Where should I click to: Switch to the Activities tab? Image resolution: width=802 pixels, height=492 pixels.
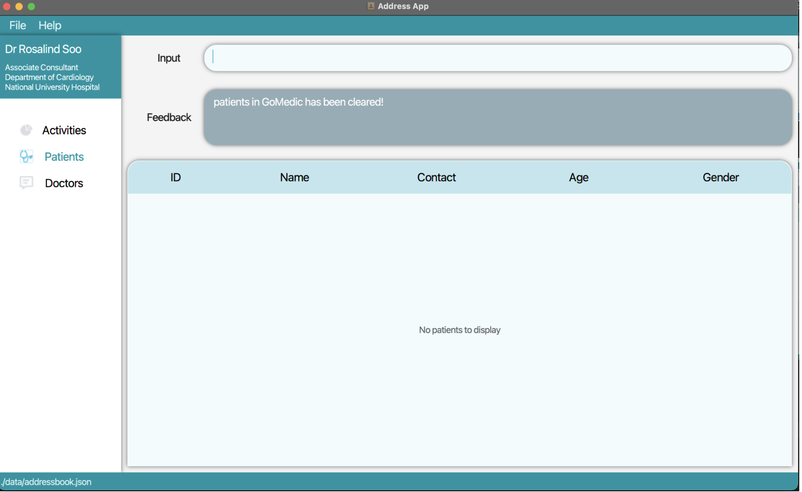tap(64, 130)
